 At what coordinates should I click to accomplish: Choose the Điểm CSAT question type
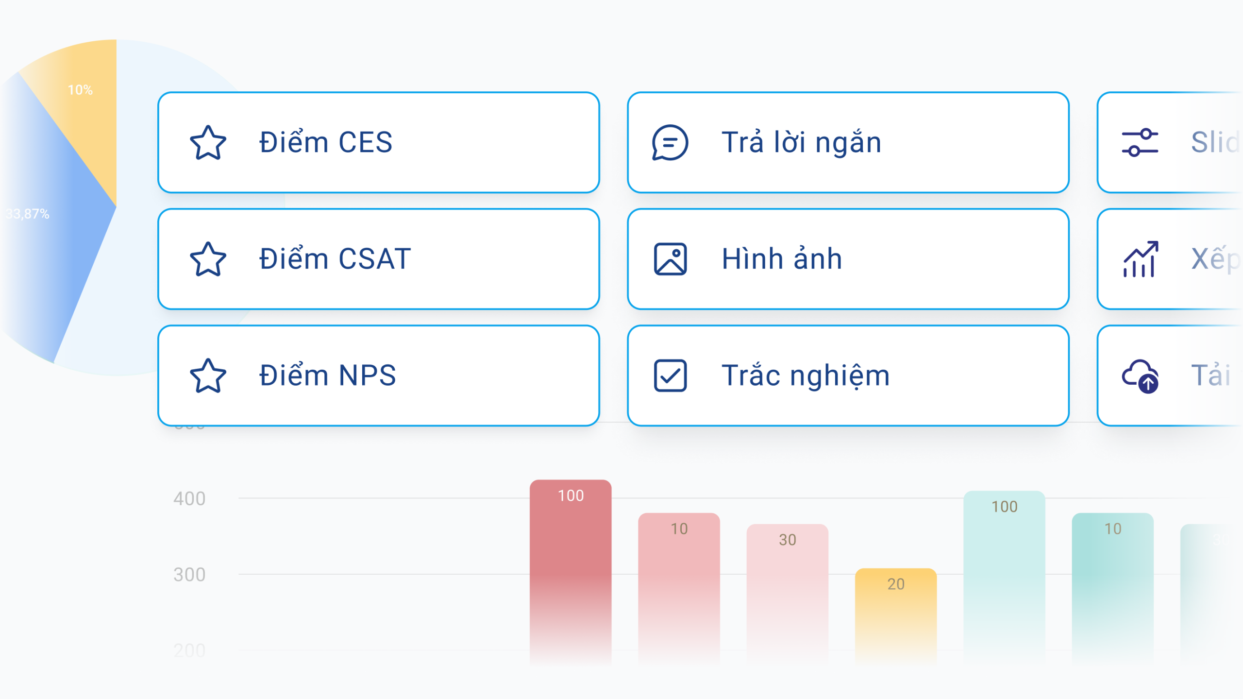pos(379,259)
